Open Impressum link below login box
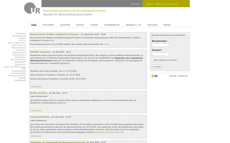The width and height of the screenshot is (230, 143). click(183, 76)
